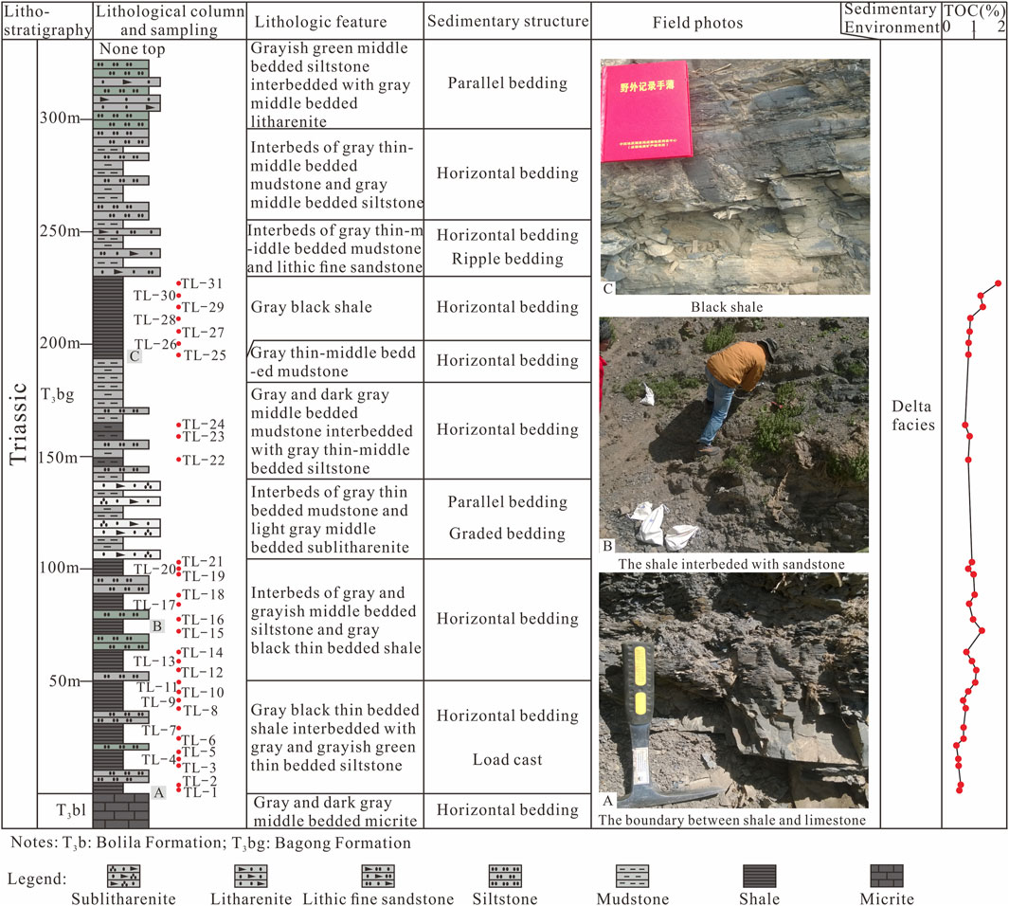Click the "Black shale" photo caption

pyautogui.click(x=727, y=307)
